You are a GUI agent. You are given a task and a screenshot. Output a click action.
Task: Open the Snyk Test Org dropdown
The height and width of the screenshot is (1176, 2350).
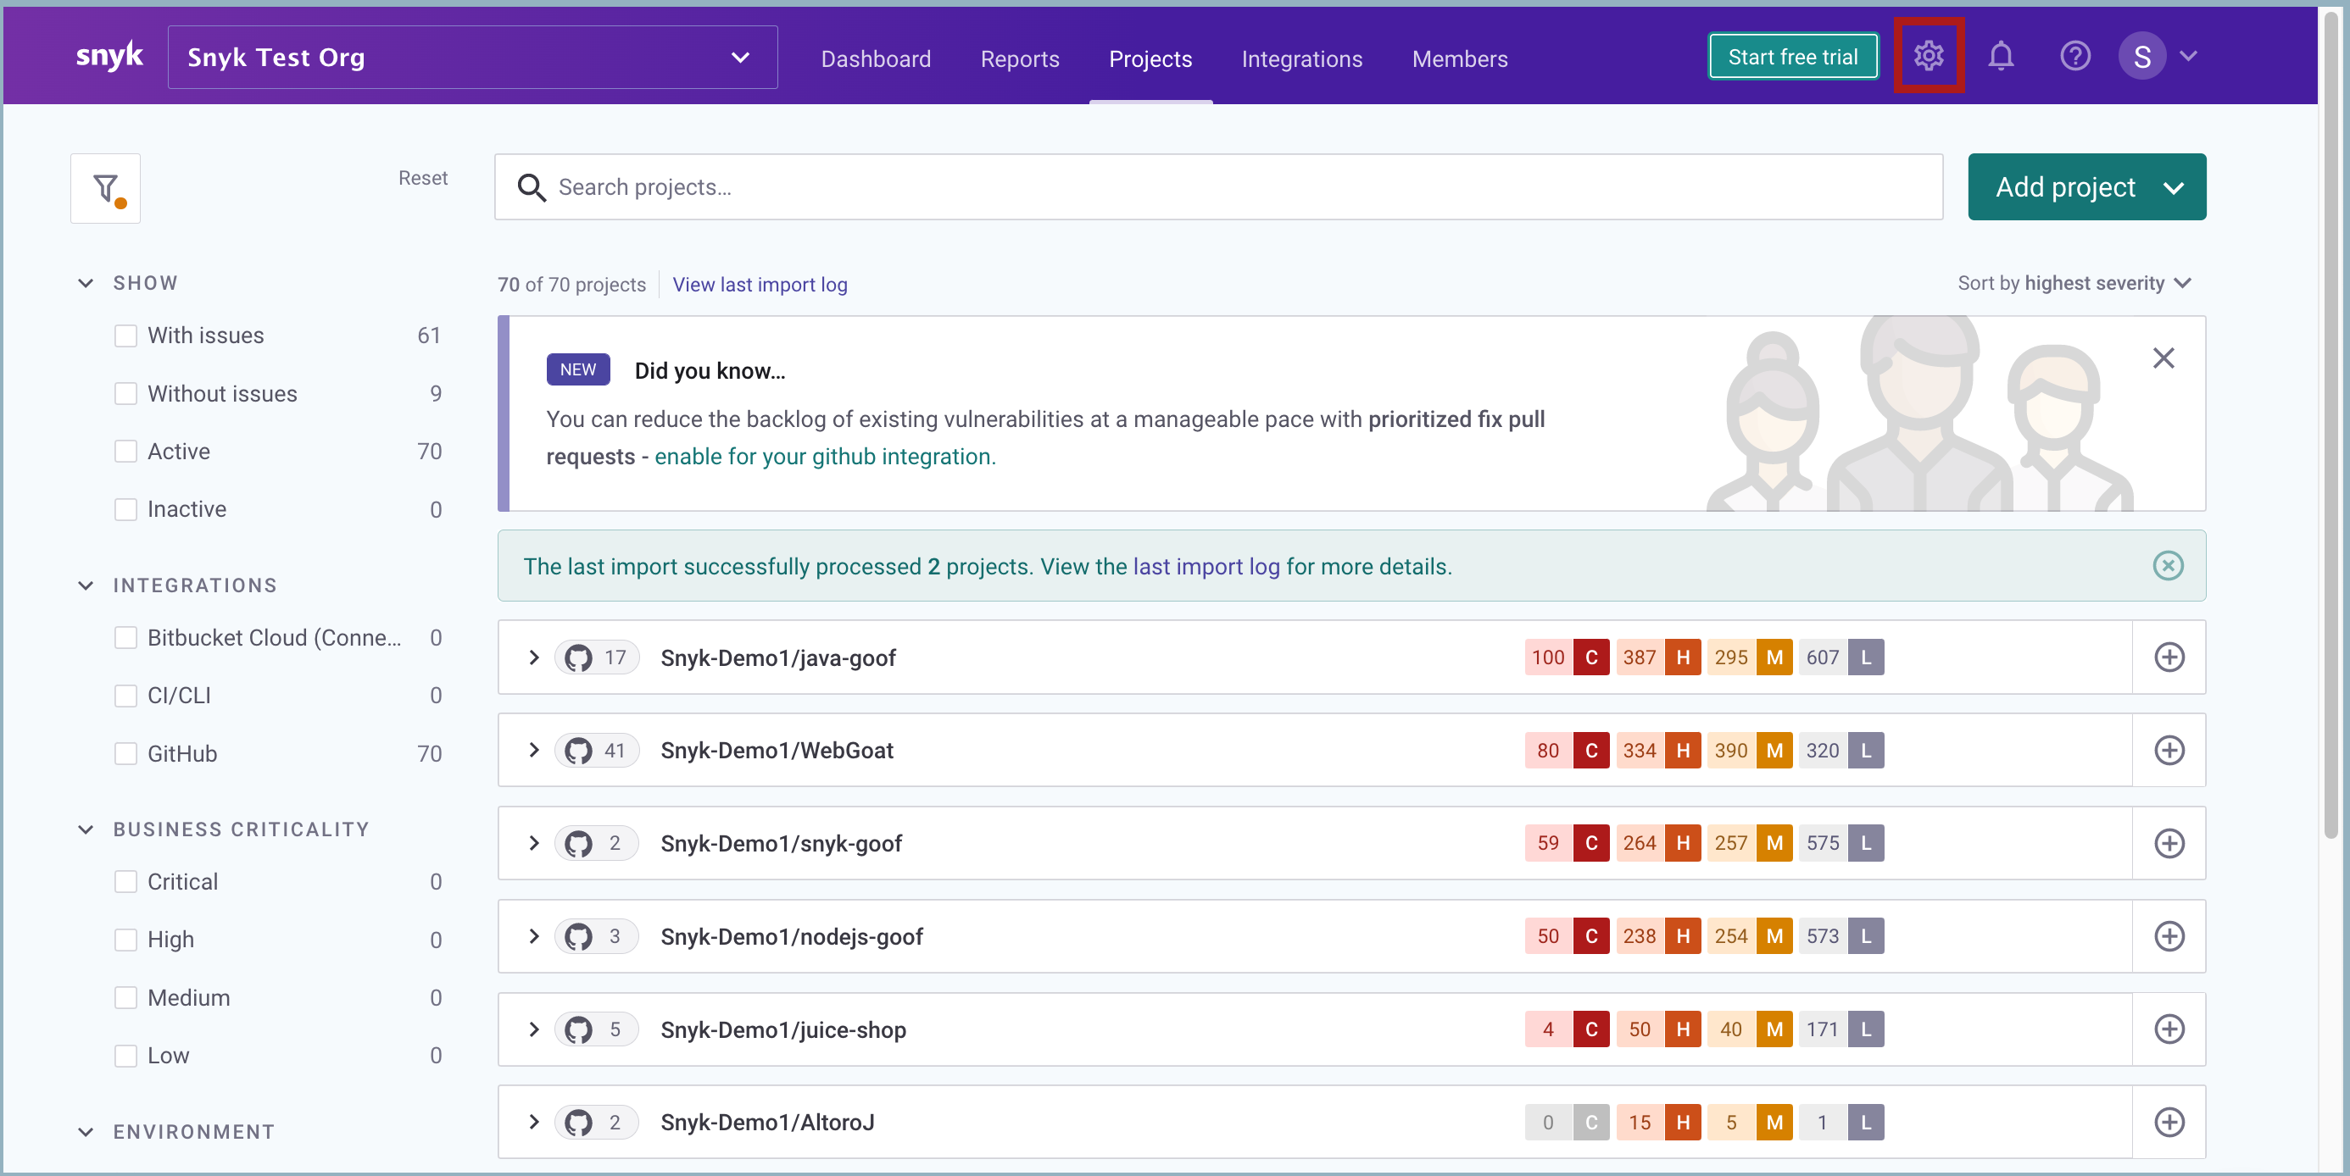pyautogui.click(x=472, y=57)
